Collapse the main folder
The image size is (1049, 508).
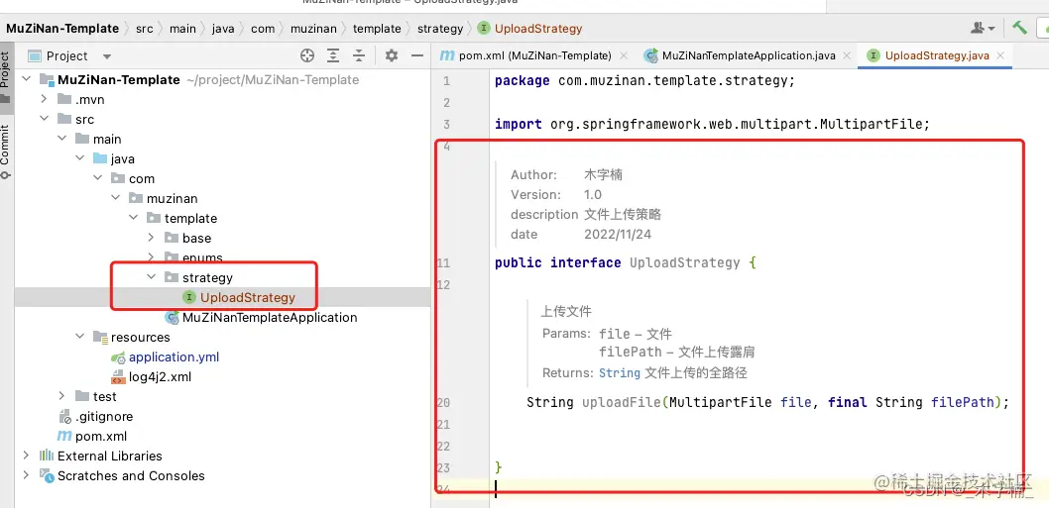[x=62, y=139]
